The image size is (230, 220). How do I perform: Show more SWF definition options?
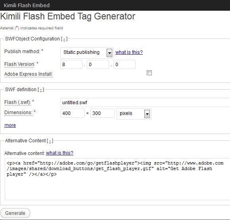click(10, 125)
